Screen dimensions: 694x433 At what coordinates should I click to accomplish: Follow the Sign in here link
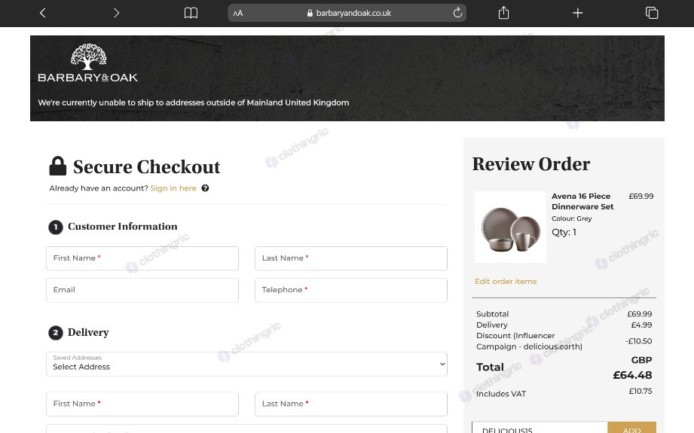point(173,188)
